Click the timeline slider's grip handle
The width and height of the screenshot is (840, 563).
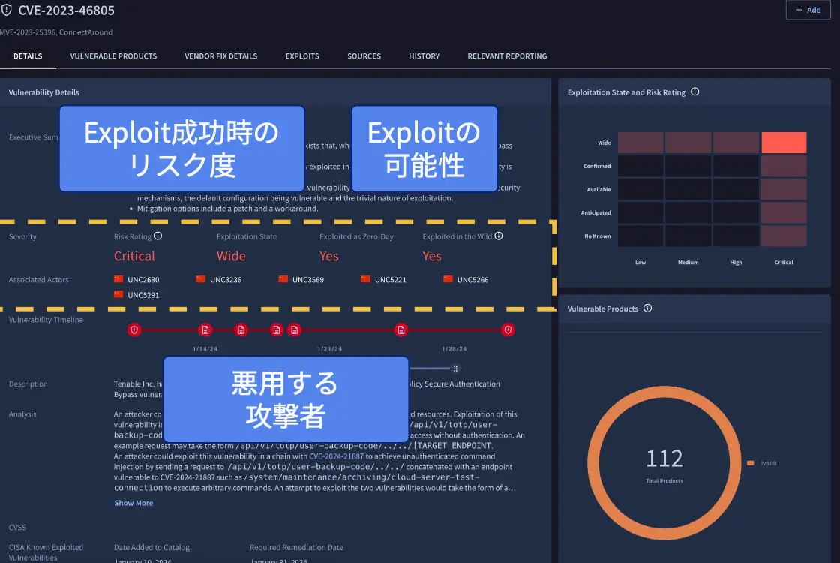[x=455, y=369]
